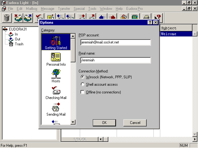The image size is (198, 148).
Task: Click the Reply toolbar icon
Action: click(x=60, y=17)
